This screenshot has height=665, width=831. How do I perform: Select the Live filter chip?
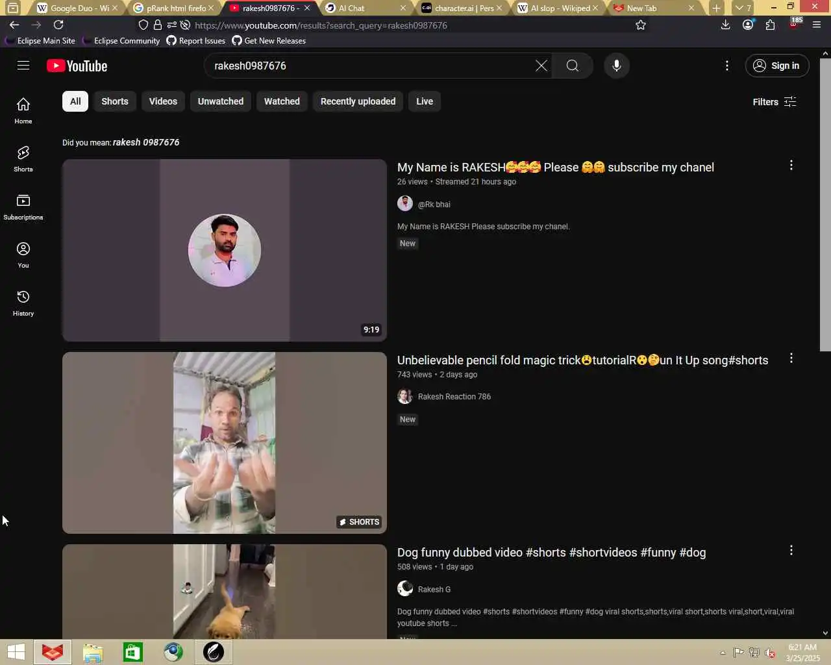click(425, 101)
